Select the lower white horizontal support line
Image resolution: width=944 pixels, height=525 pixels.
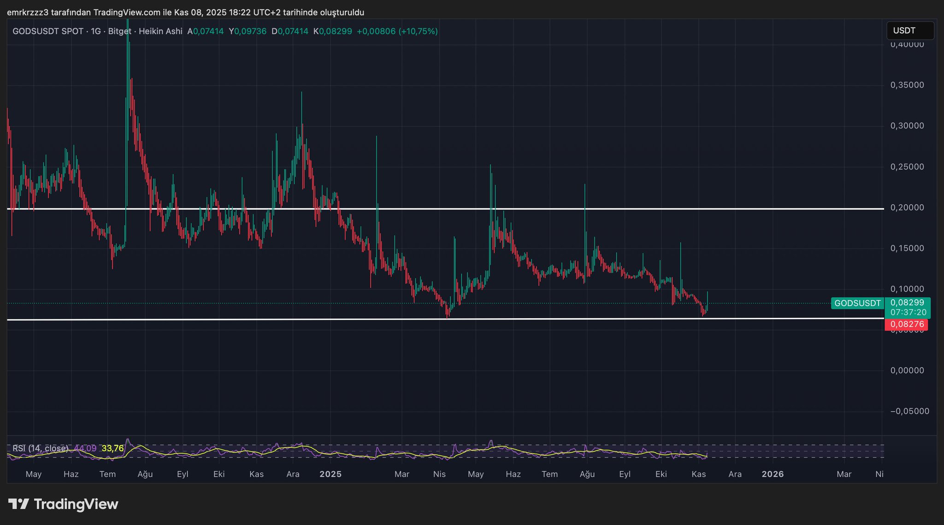click(277, 319)
